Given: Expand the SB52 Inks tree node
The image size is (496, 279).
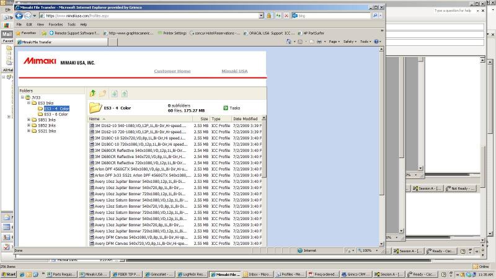Looking at the screenshot, I should [x=29, y=125].
